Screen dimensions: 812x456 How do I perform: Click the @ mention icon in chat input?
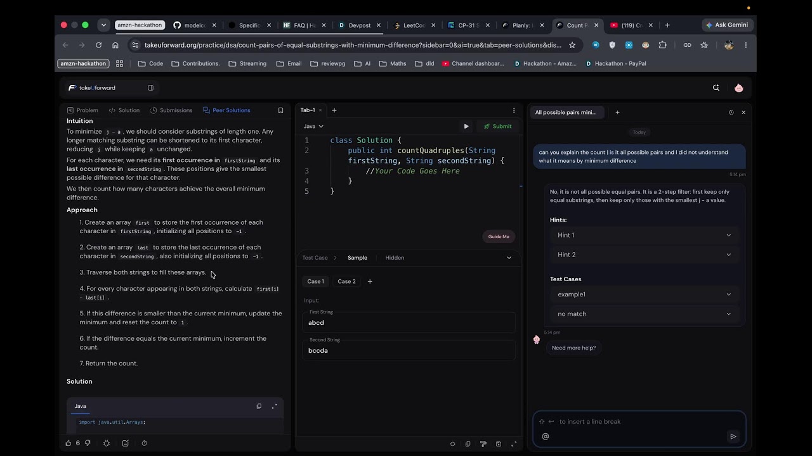(546, 436)
